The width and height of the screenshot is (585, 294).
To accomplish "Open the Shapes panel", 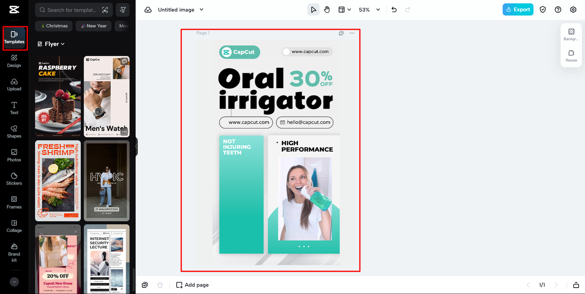I will (x=14, y=131).
